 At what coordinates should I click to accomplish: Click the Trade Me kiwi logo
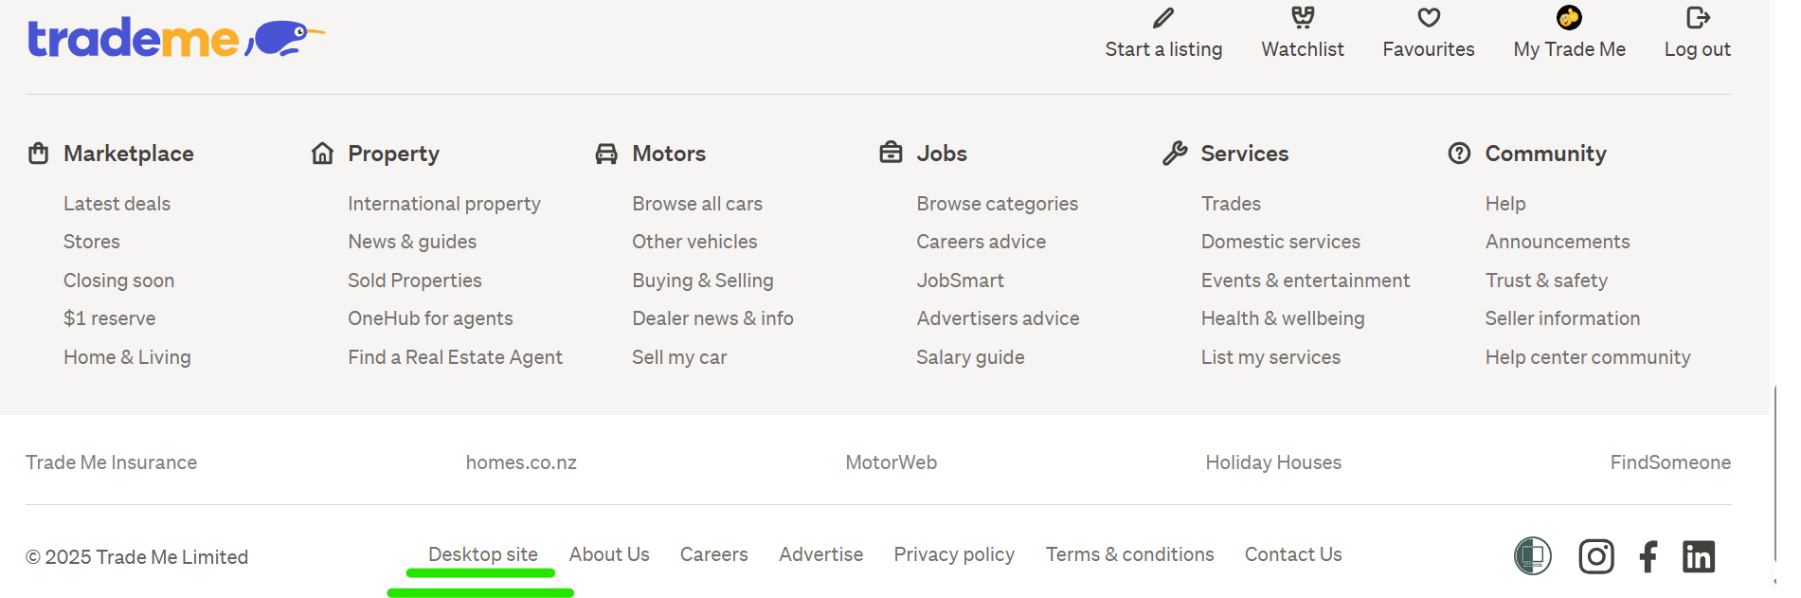coord(175,38)
